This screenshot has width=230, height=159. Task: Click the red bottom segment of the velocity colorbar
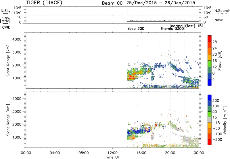coord(210,142)
